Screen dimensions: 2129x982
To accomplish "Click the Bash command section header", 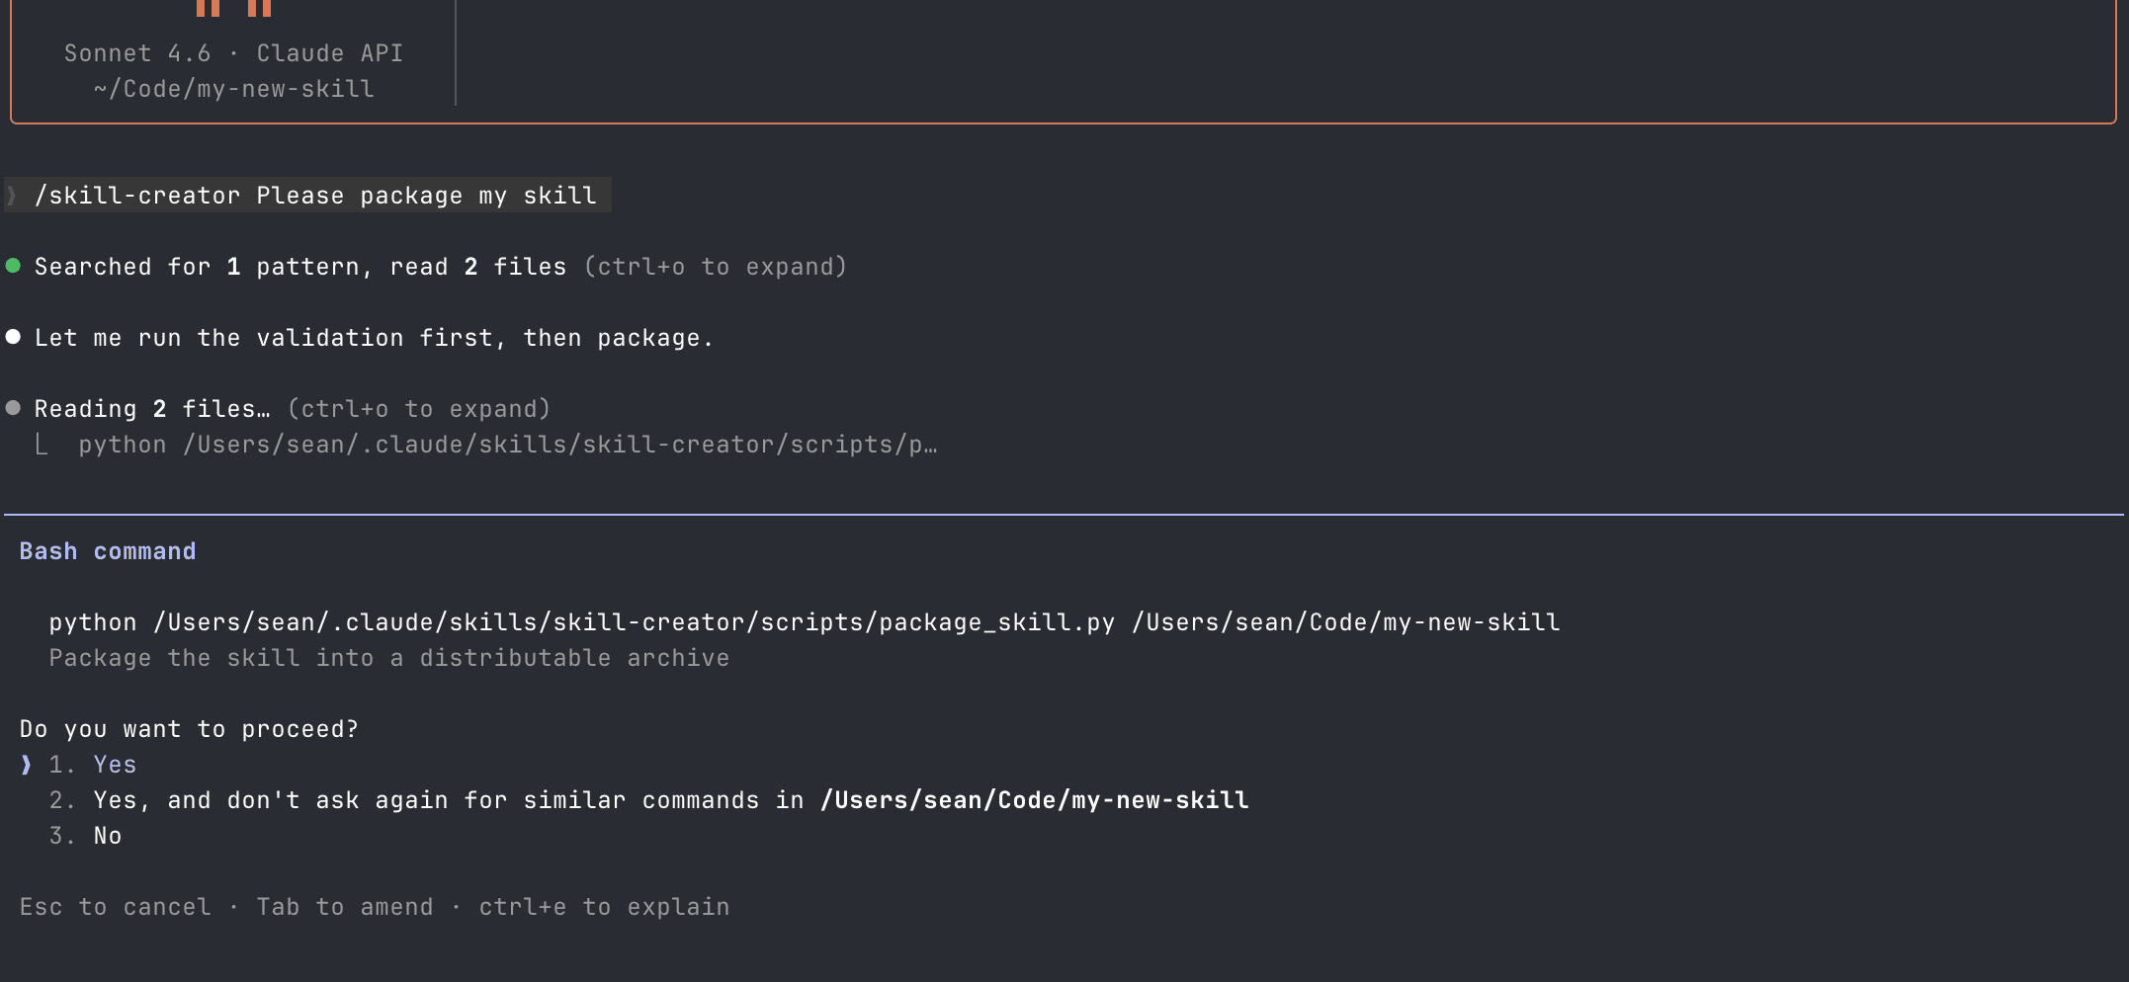I will 108,550.
